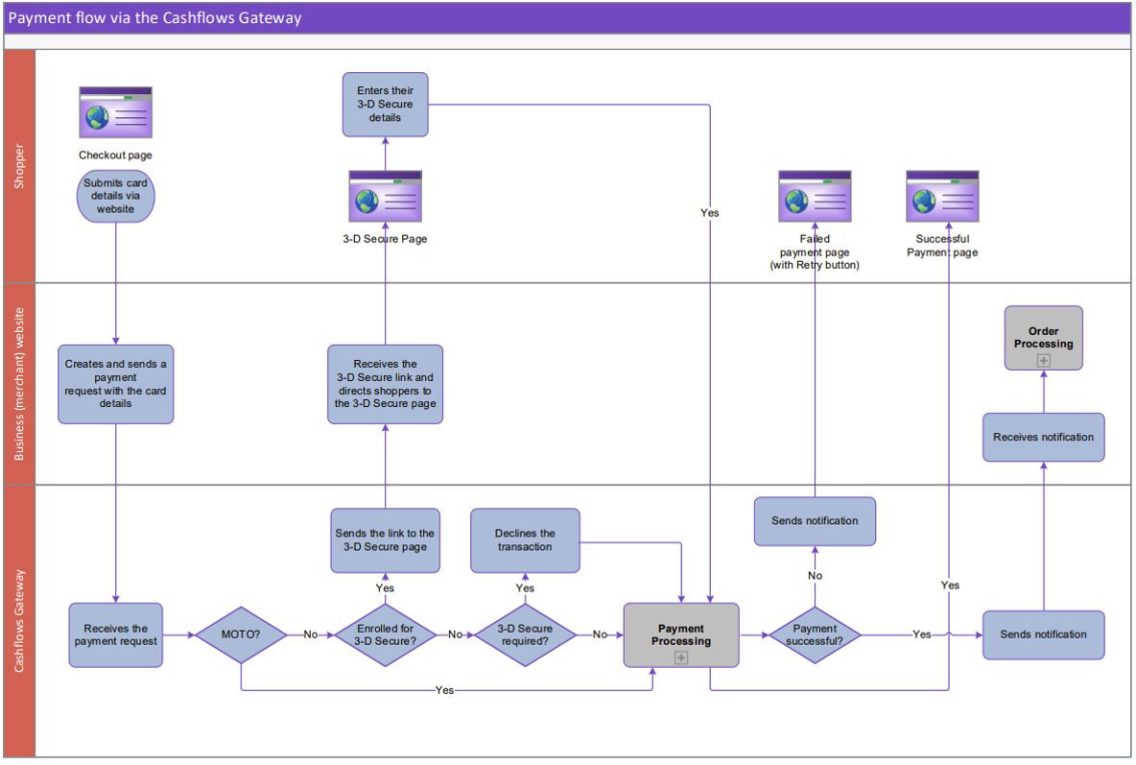This screenshot has height=765, width=1136.
Task: Click the 'Enrolled for 3-D Secure?' diamond
Action: [386, 635]
